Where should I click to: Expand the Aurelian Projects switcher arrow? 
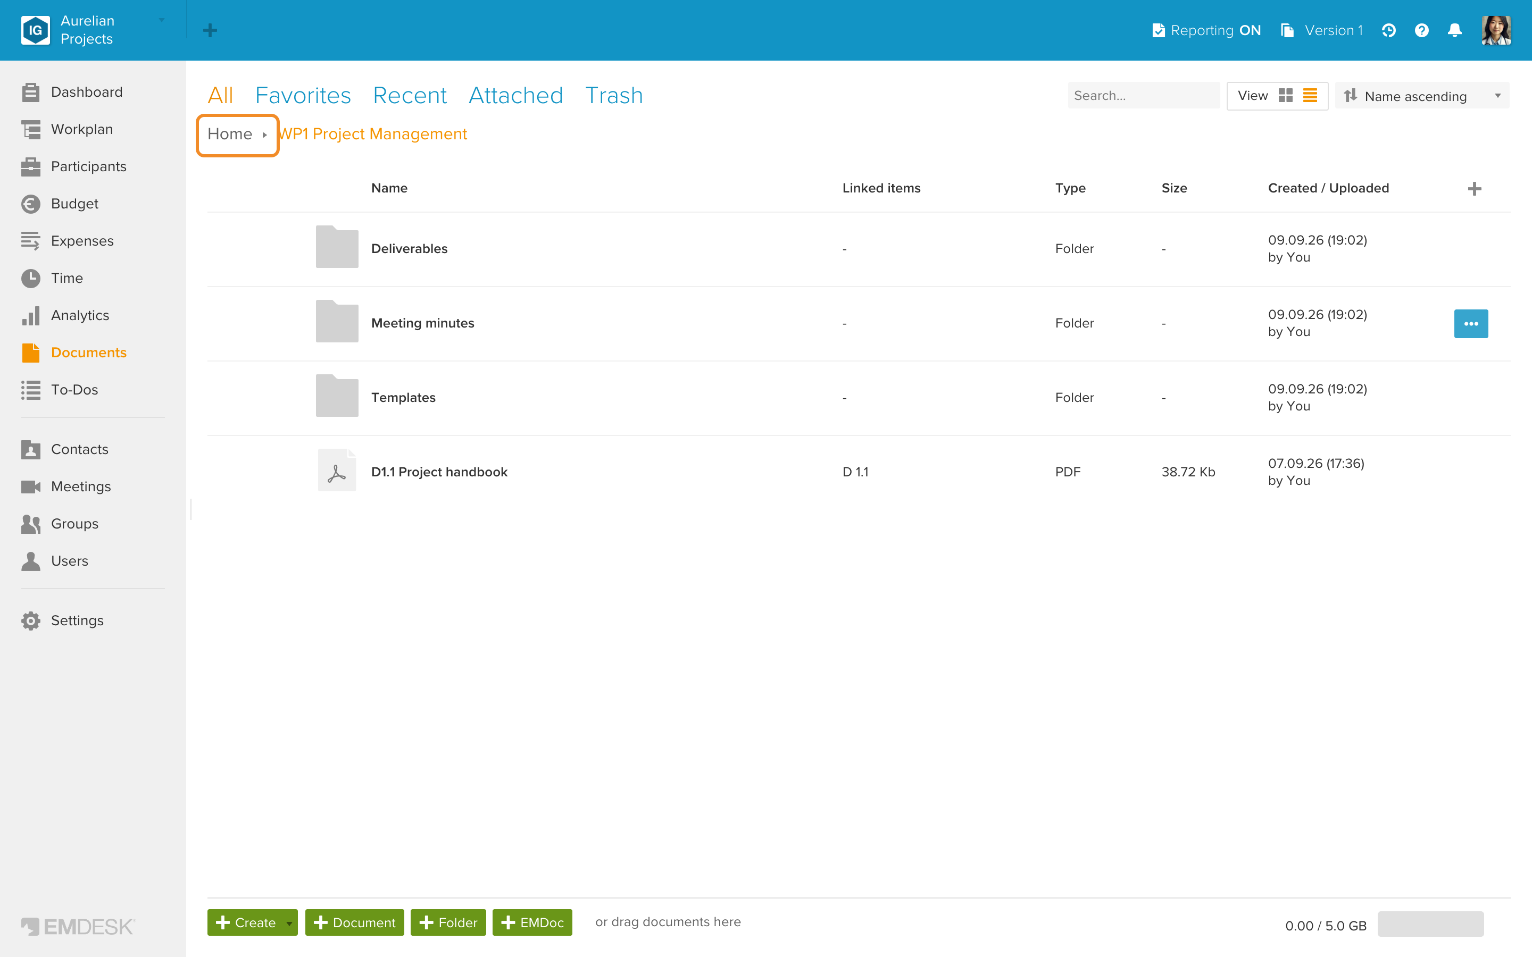[162, 20]
